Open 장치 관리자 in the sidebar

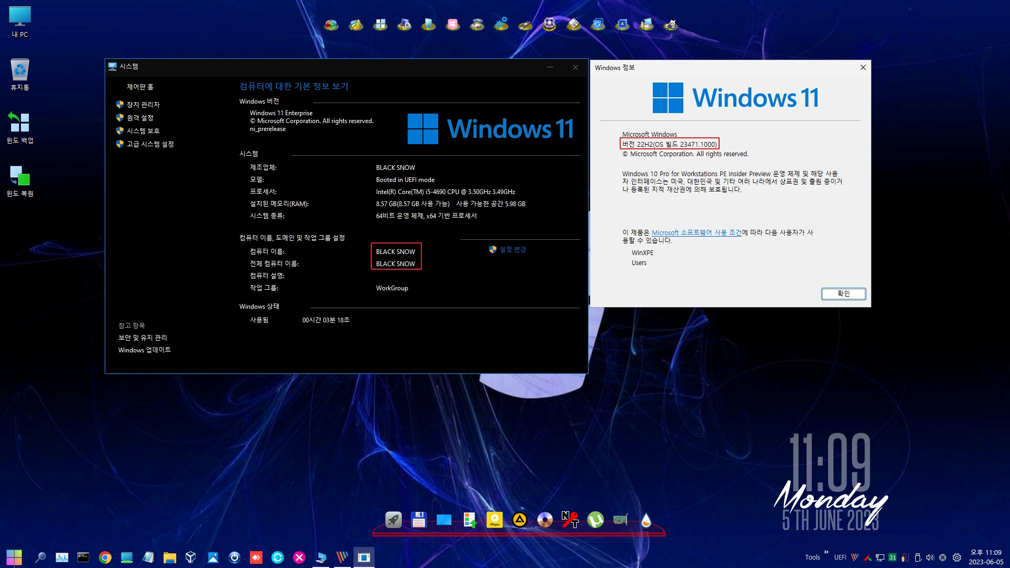coord(143,105)
